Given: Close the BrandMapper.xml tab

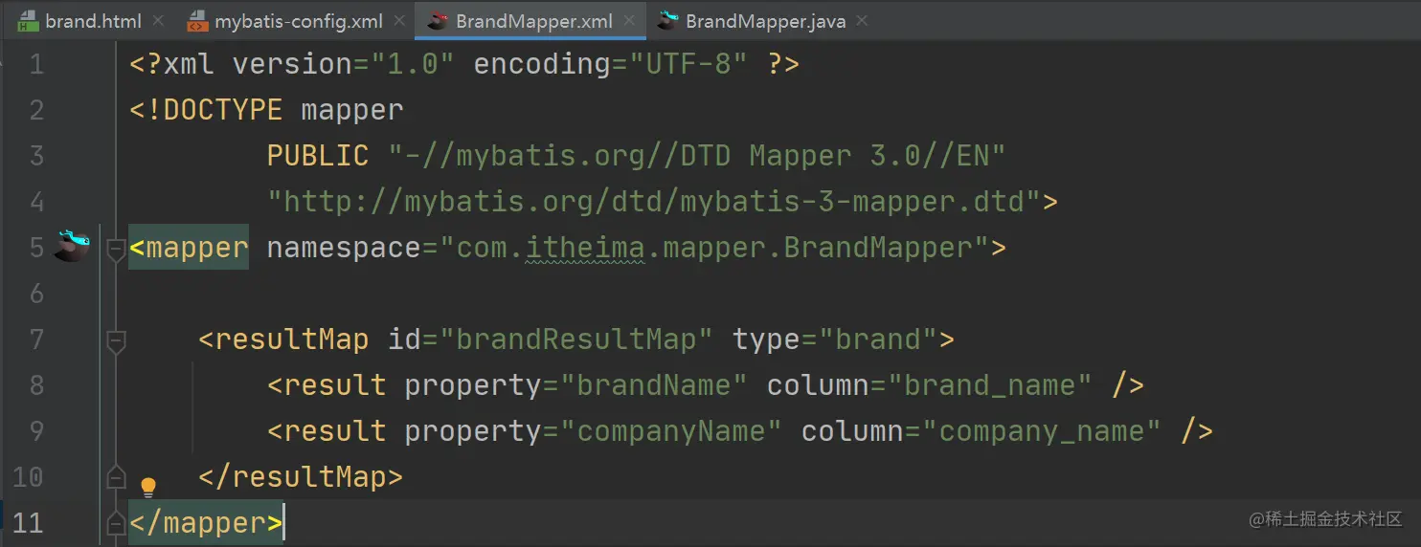Looking at the screenshot, I should tap(628, 20).
